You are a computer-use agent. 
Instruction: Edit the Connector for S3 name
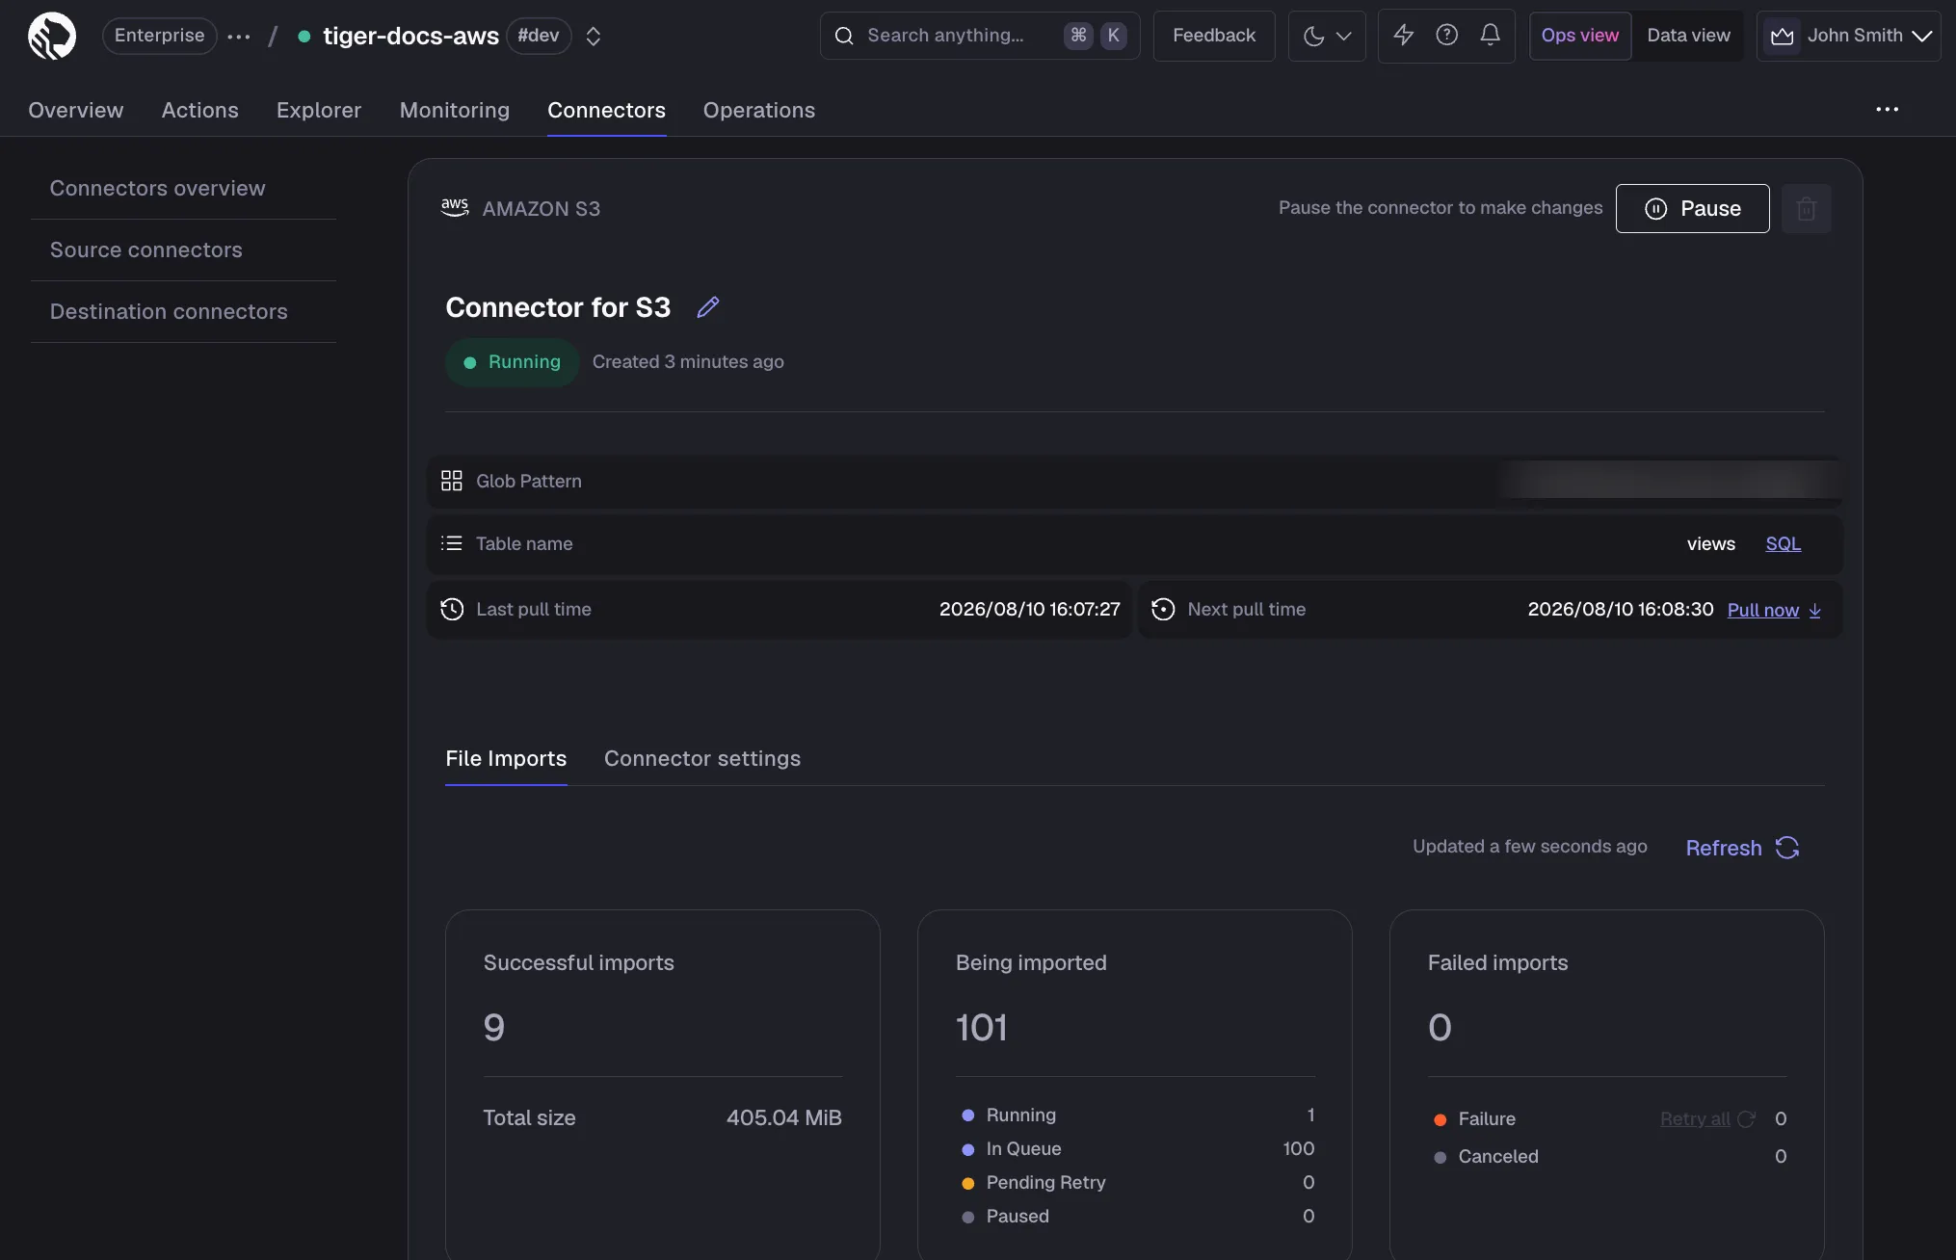(x=708, y=307)
